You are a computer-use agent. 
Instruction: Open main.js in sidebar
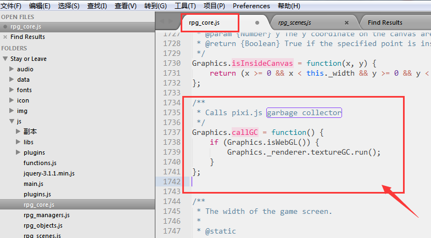tap(33, 184)
